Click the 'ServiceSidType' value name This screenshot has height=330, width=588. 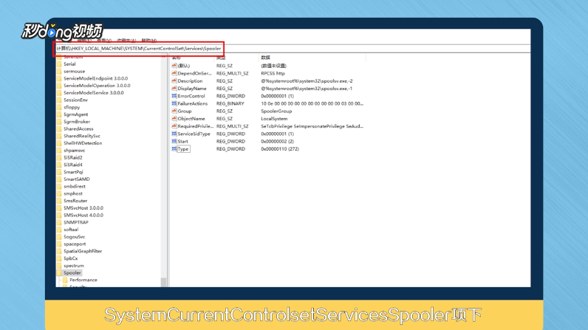pos(194,134)
